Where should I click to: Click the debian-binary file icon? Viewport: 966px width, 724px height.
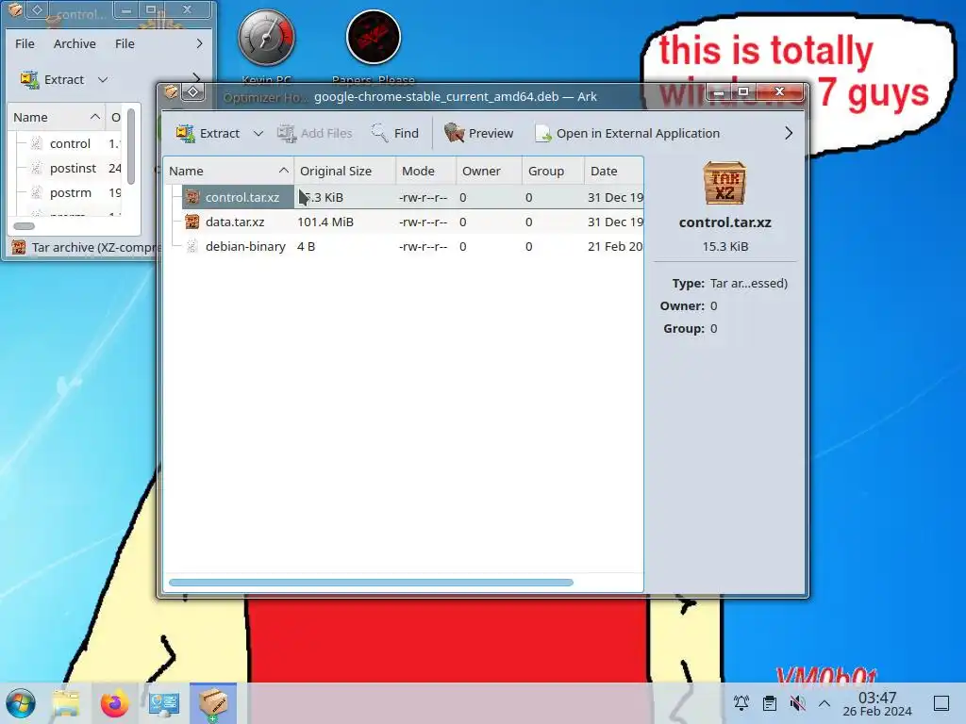point(192,246)
